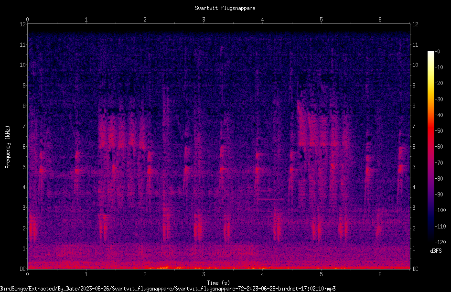This screenshot has width=451, height=292.
Task: Click the 'dBFS' label under the color scale
Action: pos(436,251)
